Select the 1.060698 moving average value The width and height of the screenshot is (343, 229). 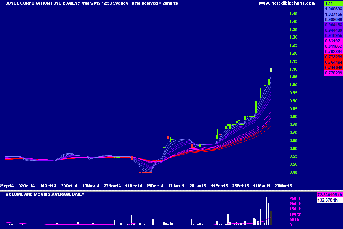(x=333, y=9)
